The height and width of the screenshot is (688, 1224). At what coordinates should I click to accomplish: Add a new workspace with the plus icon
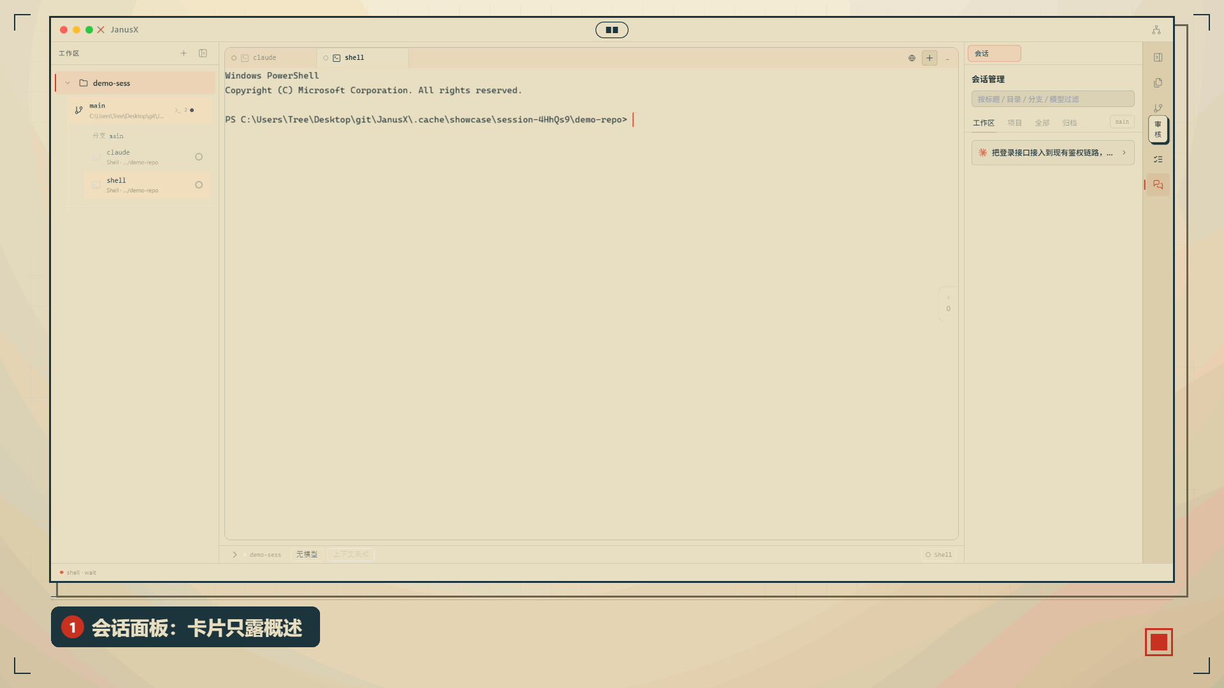coord(184,54)
